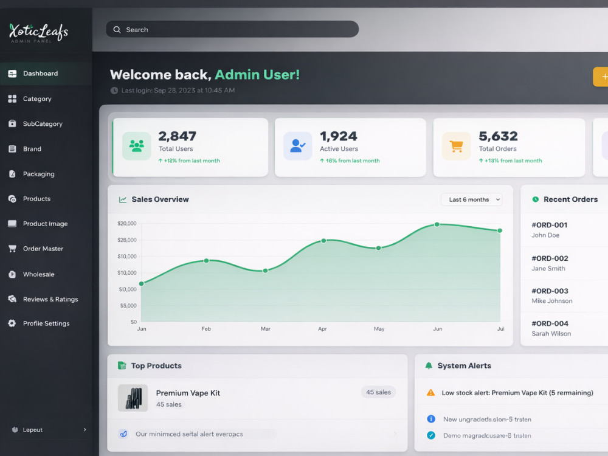Open the Category menu item
Screen dimensions: 608x456
[x=46, y=99]
